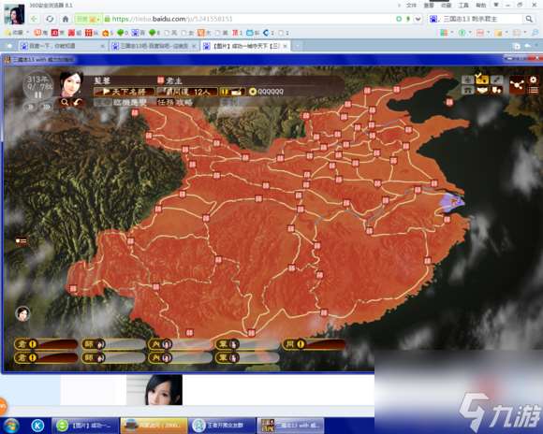Open a new browser tab button
Viewport: 543px width, 434px height.
click(297, 46)
